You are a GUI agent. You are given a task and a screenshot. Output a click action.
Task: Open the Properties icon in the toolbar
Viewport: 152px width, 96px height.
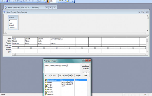(x=60, y=1)
